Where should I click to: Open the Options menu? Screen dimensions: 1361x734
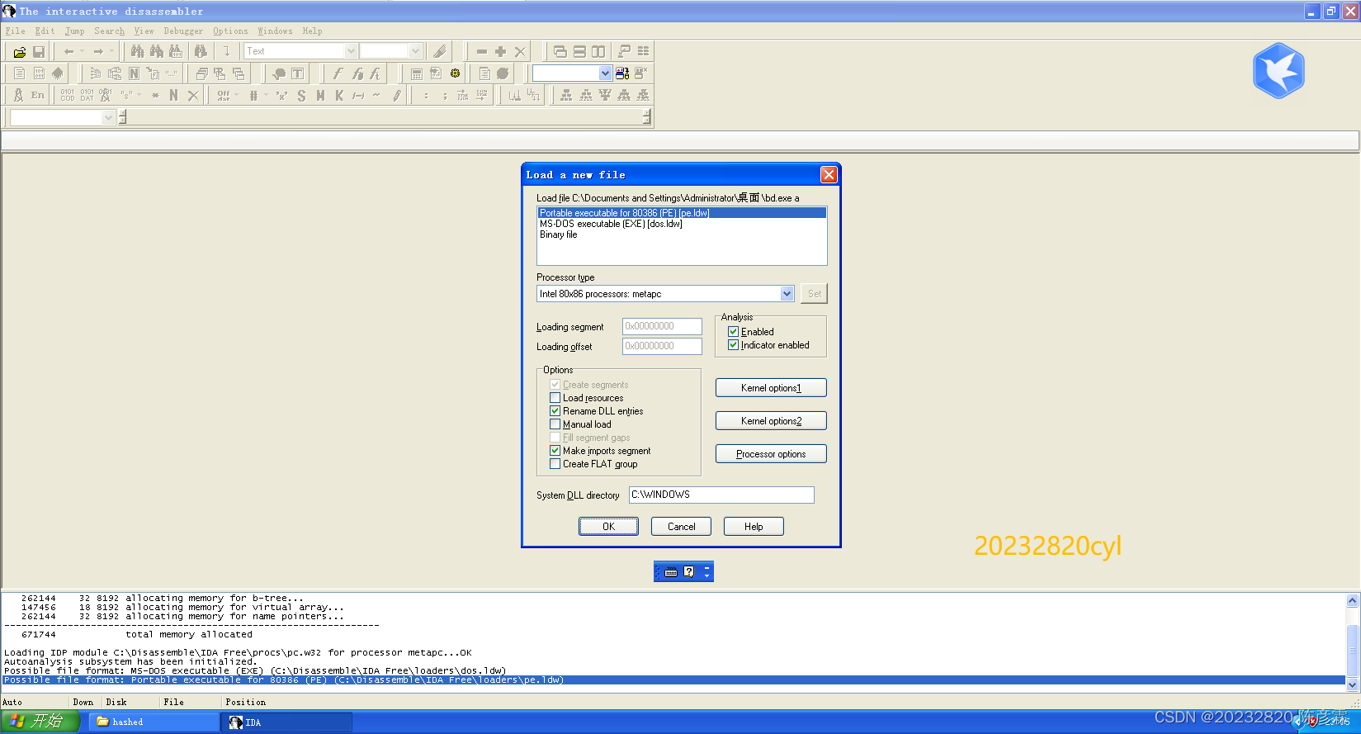tap(230, 31)
